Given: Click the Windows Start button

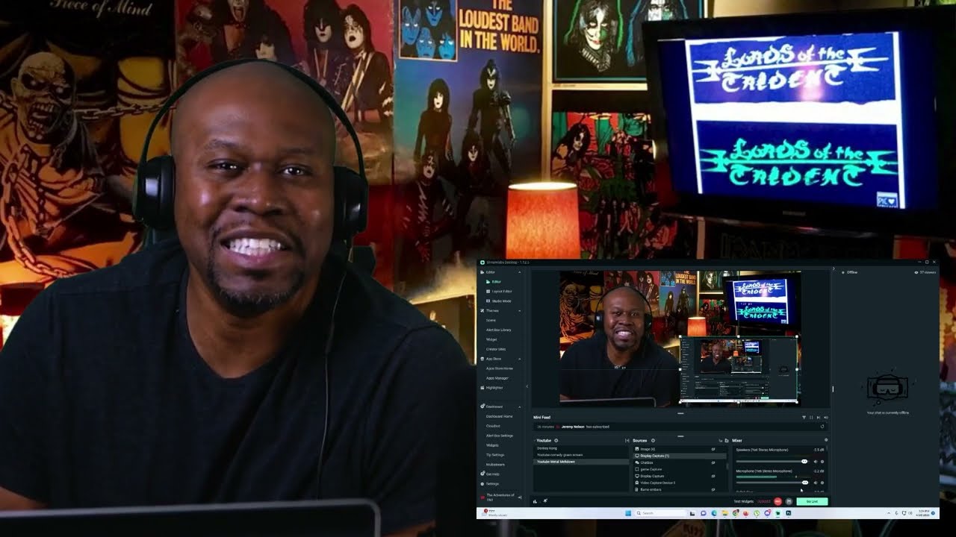Looking at the screenshot, I should (x=628, y=513).
